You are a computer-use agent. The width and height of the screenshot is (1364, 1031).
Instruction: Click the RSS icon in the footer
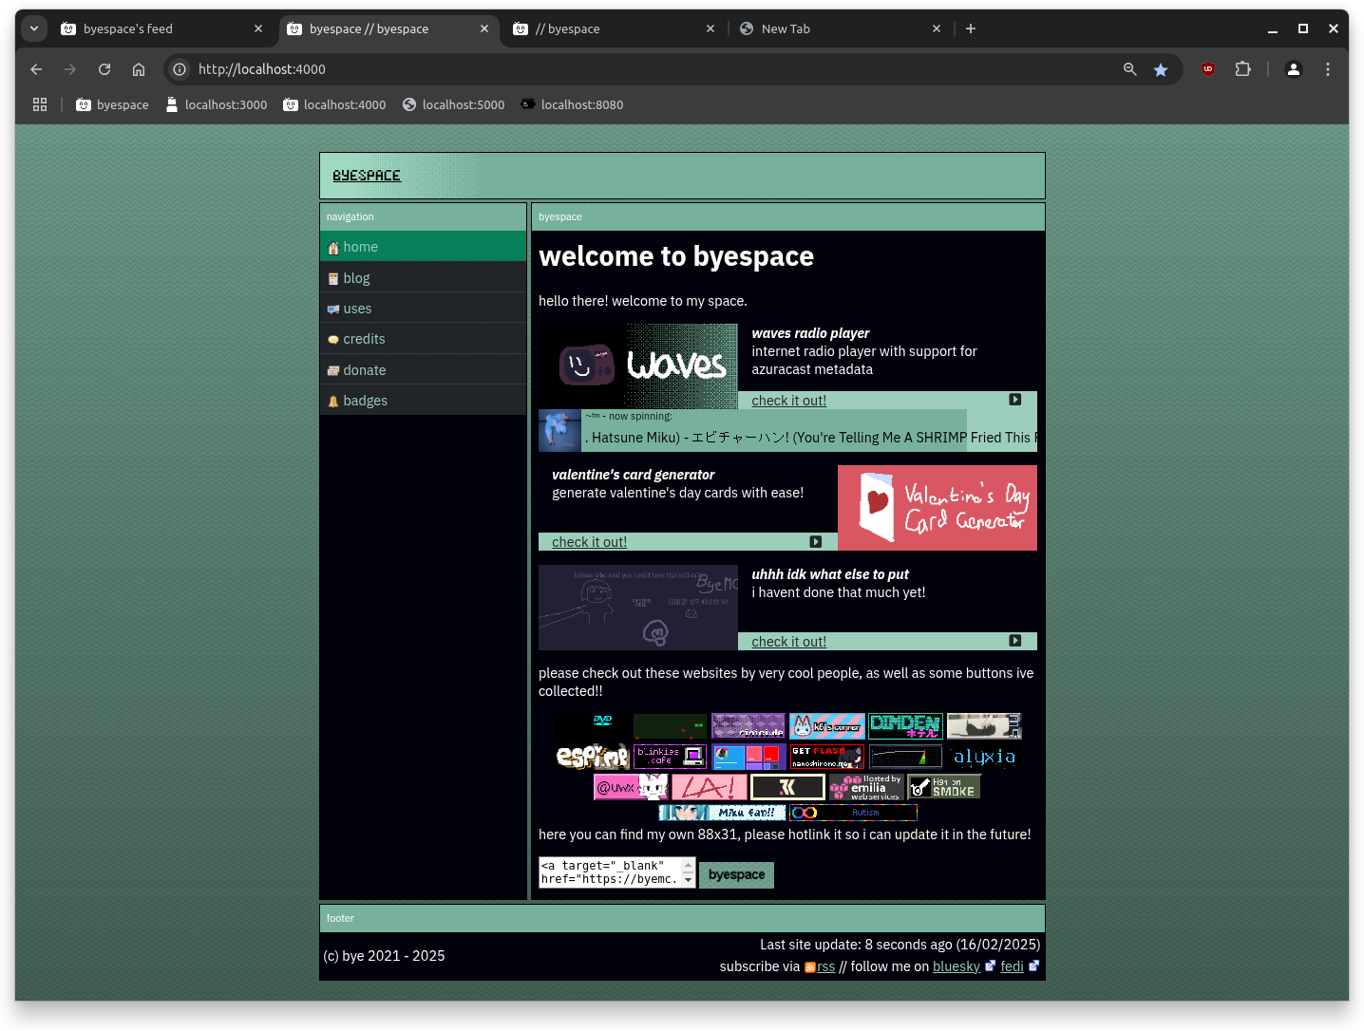(x=808, y=966)
